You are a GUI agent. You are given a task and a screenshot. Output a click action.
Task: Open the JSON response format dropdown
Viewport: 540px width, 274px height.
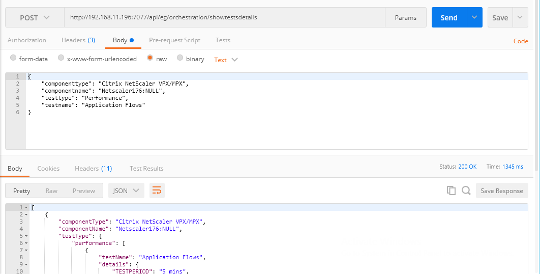[x=126, y=190]
